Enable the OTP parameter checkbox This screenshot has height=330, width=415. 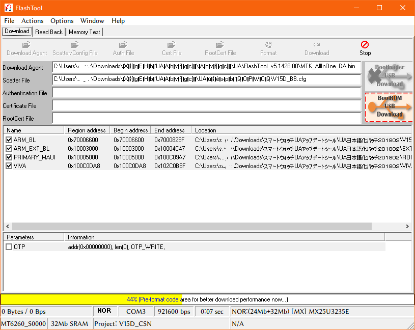click(9, 247)
